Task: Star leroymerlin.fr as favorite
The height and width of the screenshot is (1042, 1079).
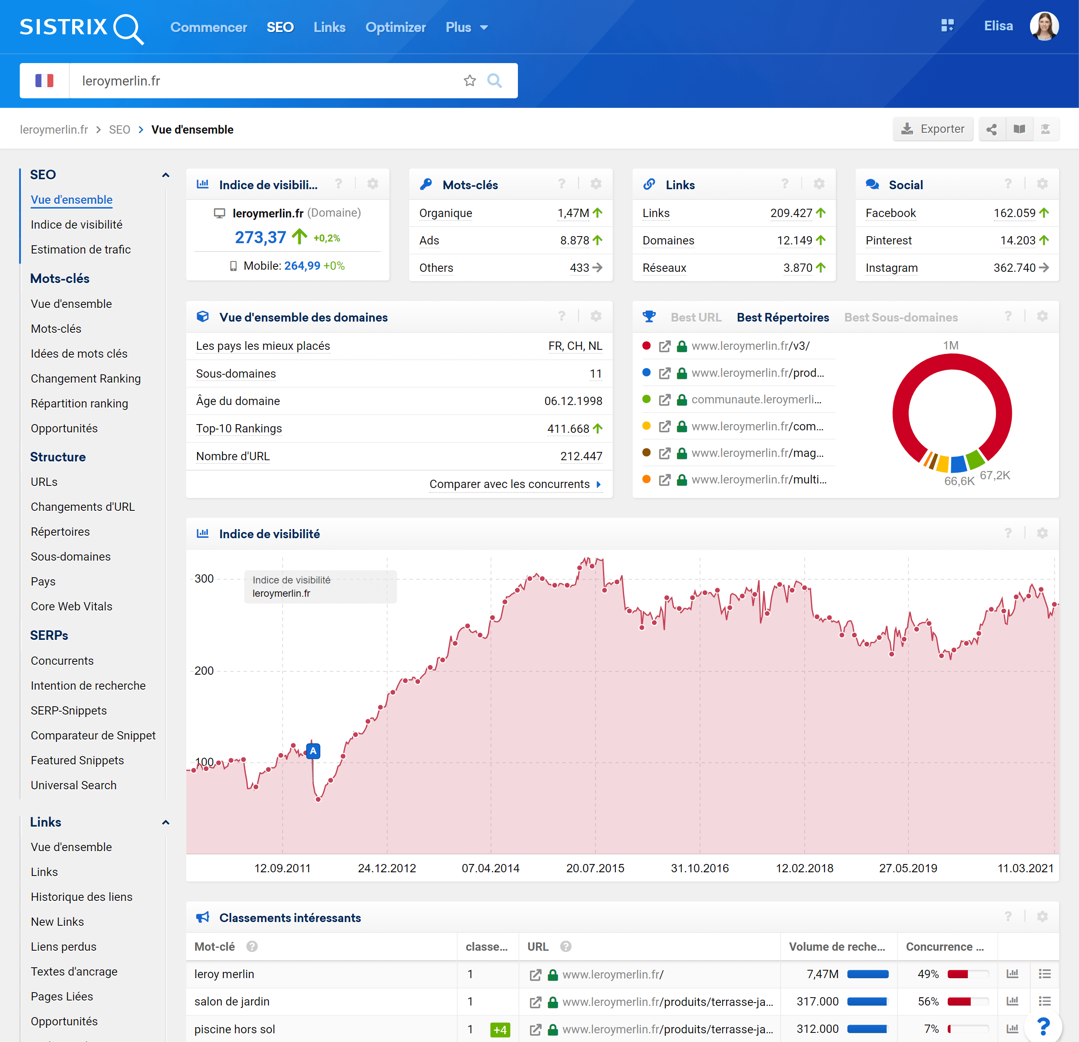Action: (x=470, y=81)
